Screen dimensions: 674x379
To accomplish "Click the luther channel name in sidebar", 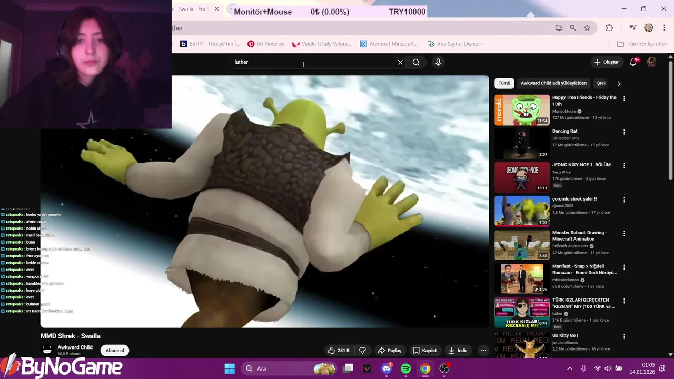I will (x=557, y=314).
